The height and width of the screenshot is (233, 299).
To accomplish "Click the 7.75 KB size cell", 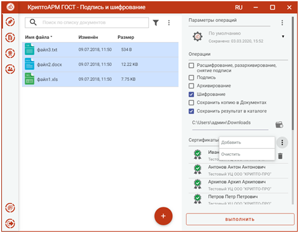I will pos(128,79).
